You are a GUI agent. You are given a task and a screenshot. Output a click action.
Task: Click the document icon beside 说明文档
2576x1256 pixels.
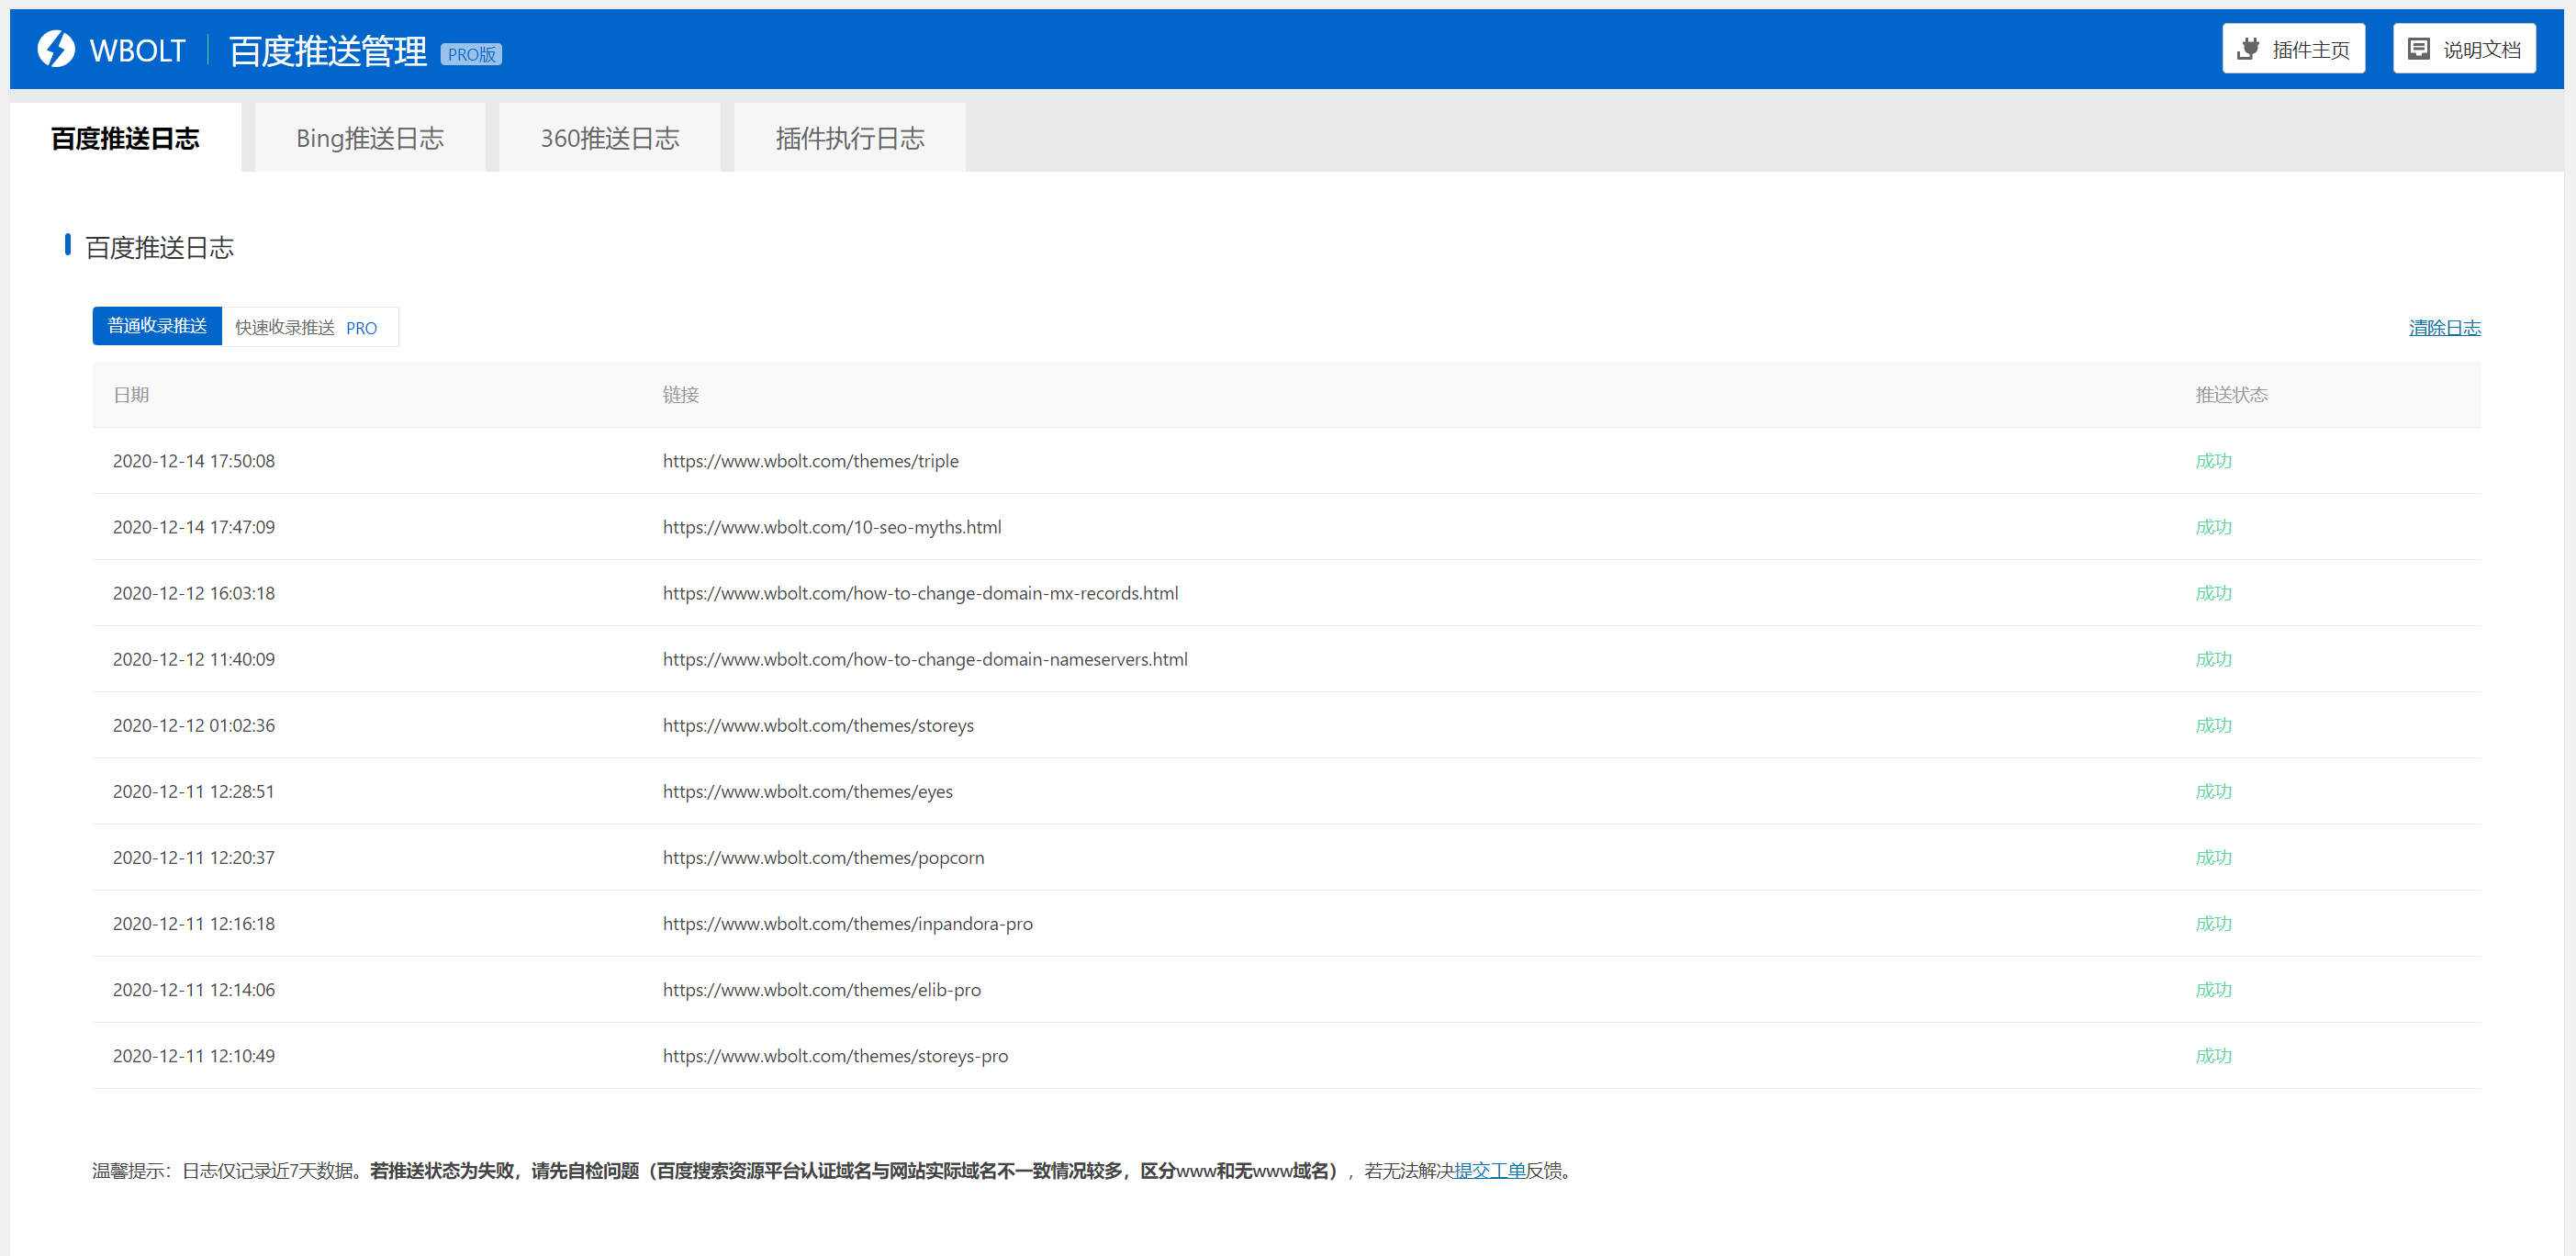[x=2418, y=49]
